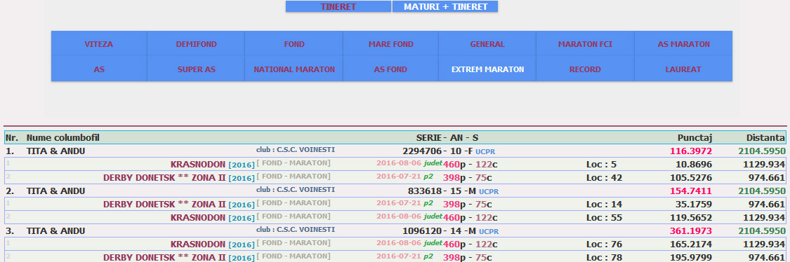Open DERBY DONETSK ZONA II under pigeon 833618
This screenshot has width=790, height=262.
coord(164,204)
